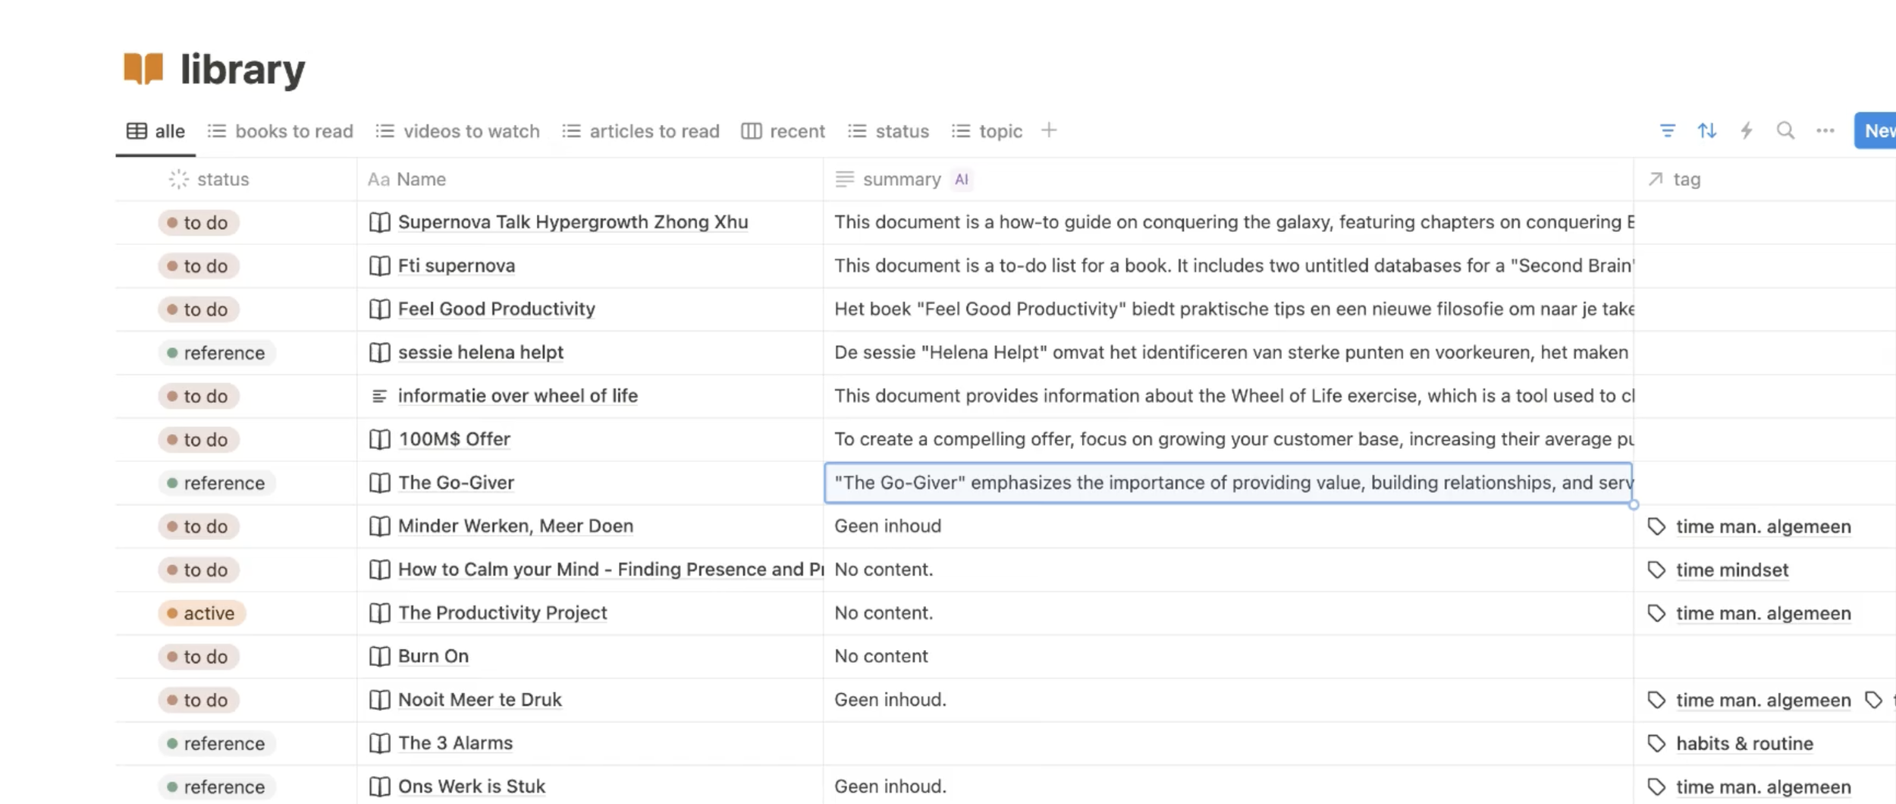Click summary cell of Fti supernova row
1896x804 pixels.
point(1229,265)
